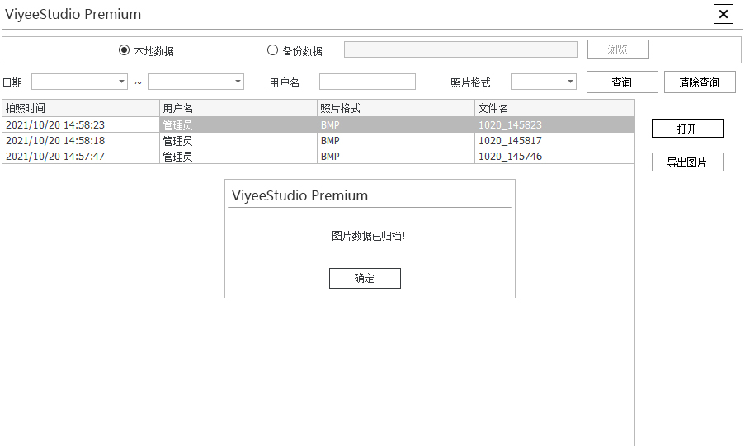Click the 清除查询 button
745x446 pixels.
pyautogui.click(x=699, y=82)
